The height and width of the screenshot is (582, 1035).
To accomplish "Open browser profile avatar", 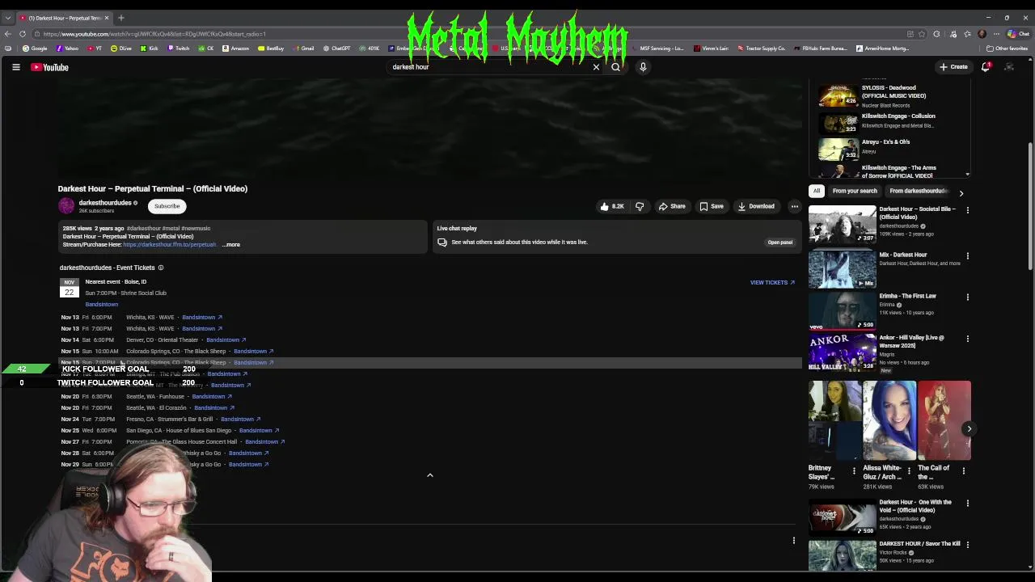I will coord(982,34).
